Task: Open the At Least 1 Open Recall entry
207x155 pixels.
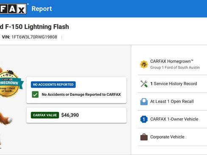Action: (172, 102)
